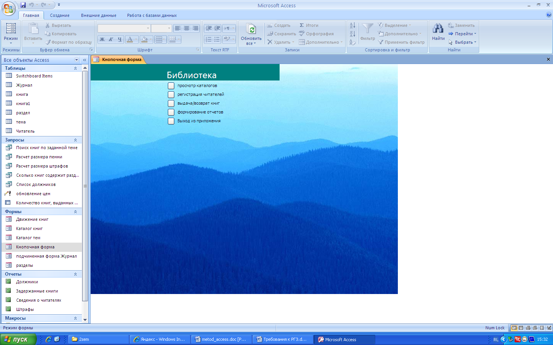Align text right in the Font group
553x345 pixels.
pos(195,28)
